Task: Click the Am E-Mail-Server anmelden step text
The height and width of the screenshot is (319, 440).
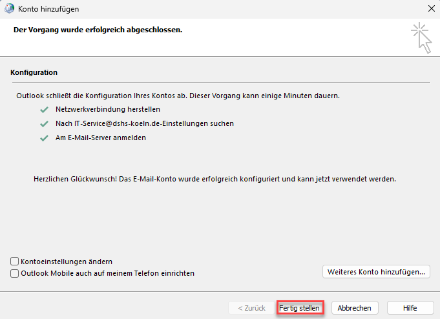Action: (100, 138)
